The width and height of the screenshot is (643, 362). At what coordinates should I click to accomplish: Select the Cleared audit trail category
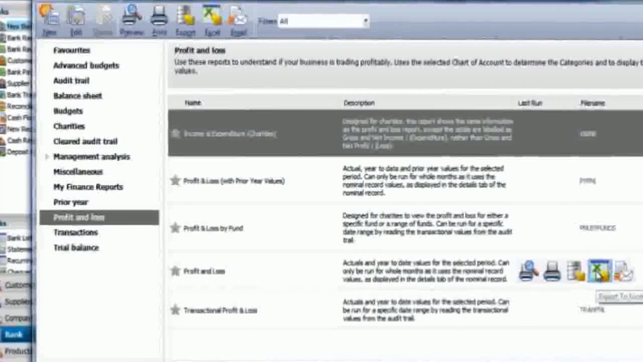(x=85, y=141)
